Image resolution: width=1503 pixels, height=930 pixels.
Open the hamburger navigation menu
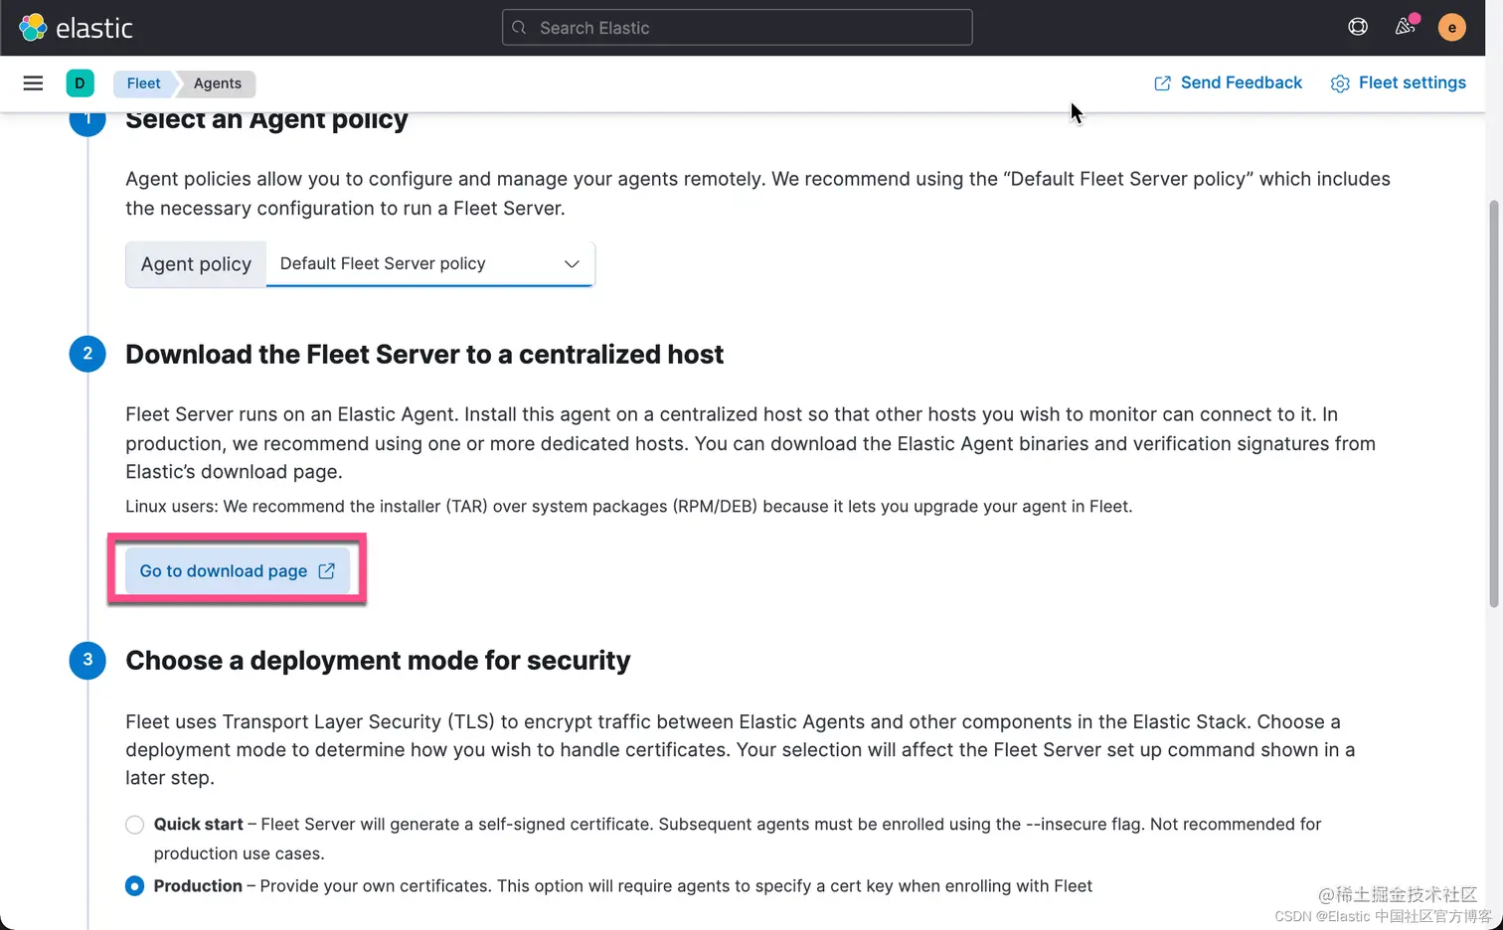33,83
